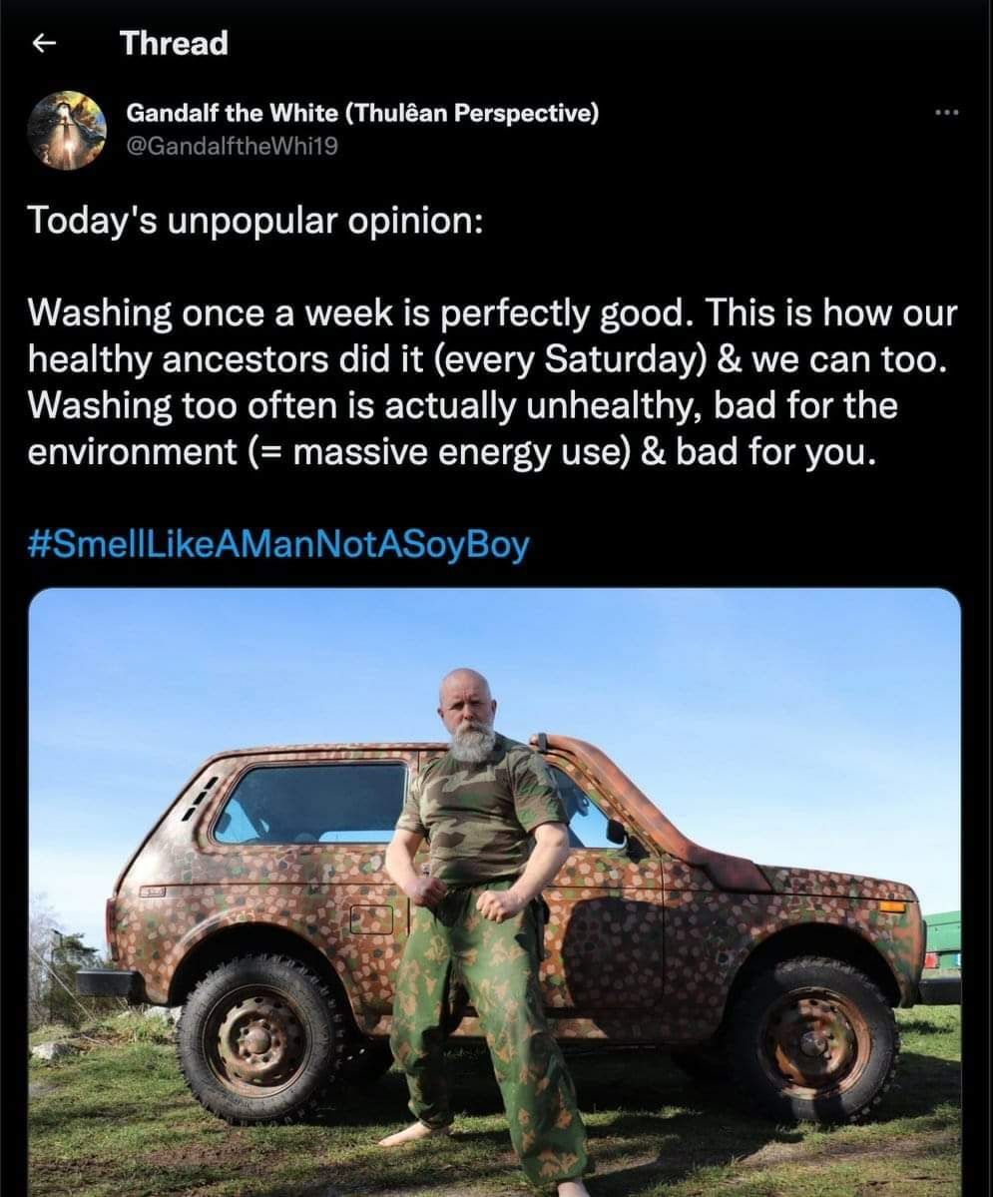The image size is (993, 1197).
Task: Click the man's grey beard
Action: point(471,742)
